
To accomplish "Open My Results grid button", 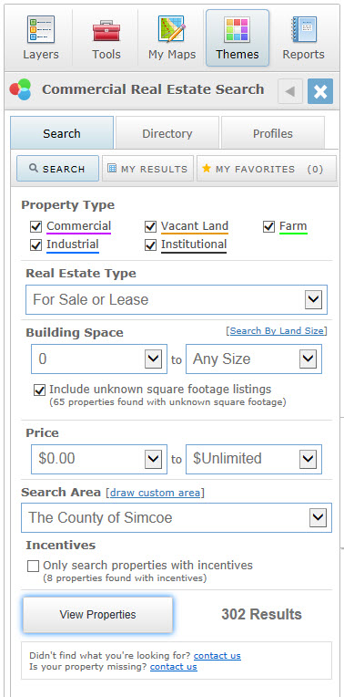I will (147, 169).
